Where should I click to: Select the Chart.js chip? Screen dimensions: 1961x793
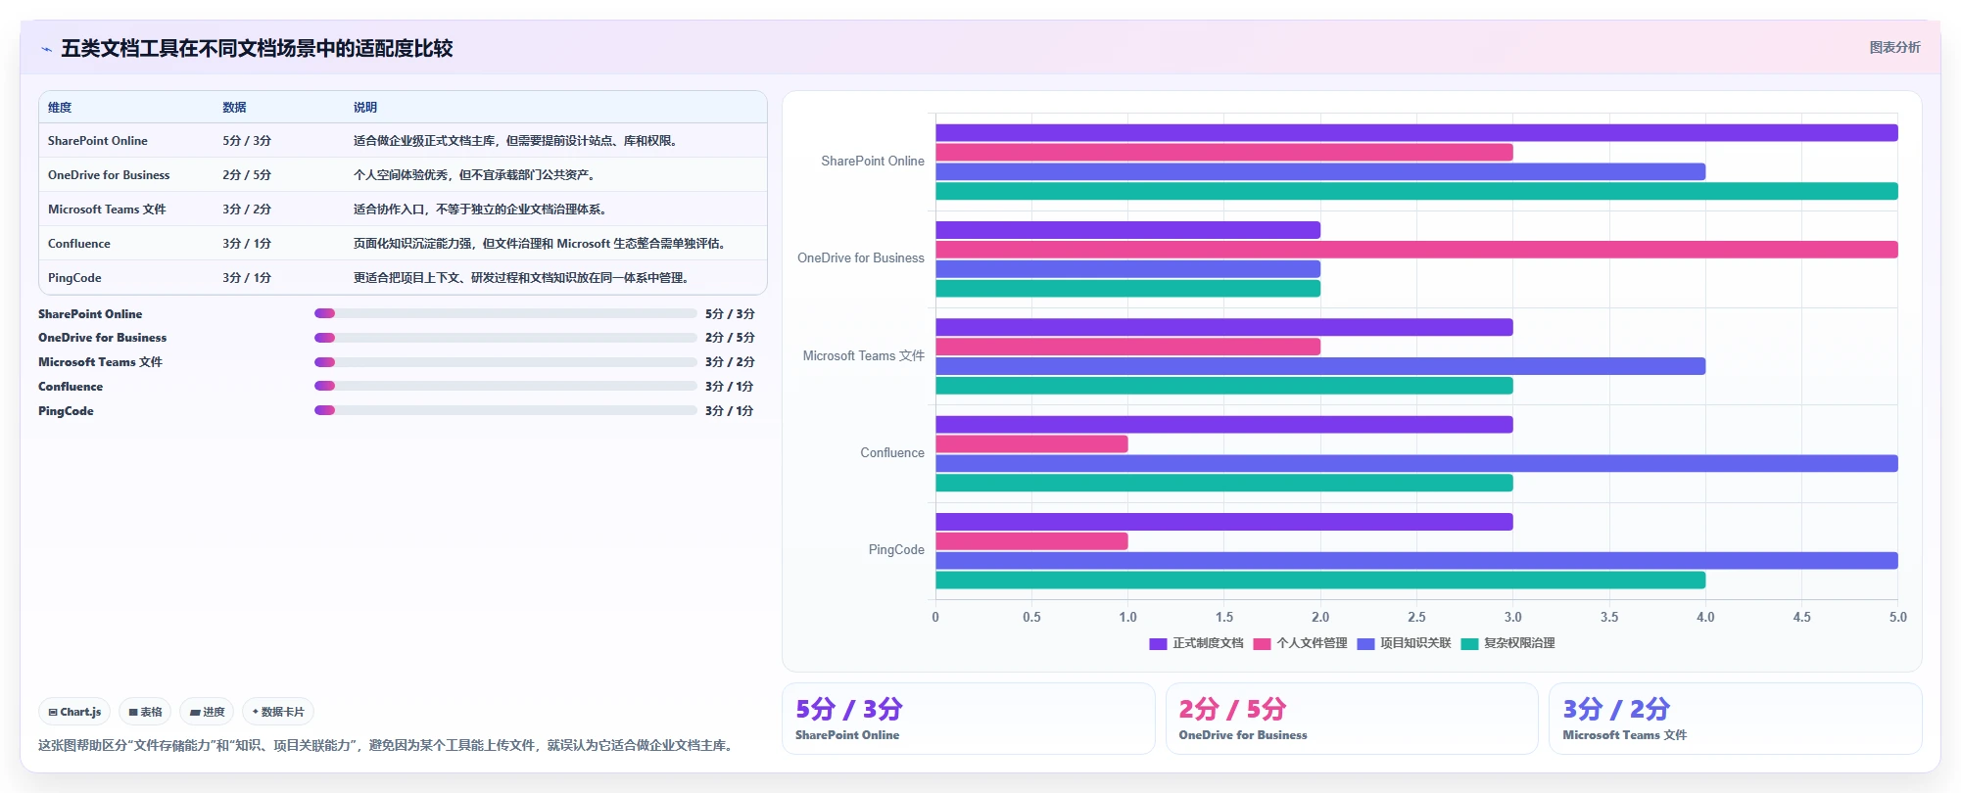tap(74, 712)
